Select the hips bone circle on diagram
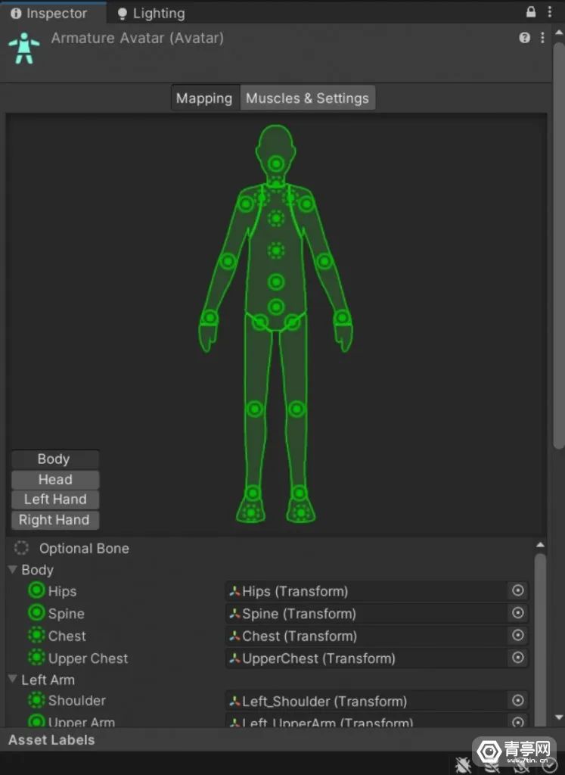Viewport: 565px width, 775px height. click(276, 307)
